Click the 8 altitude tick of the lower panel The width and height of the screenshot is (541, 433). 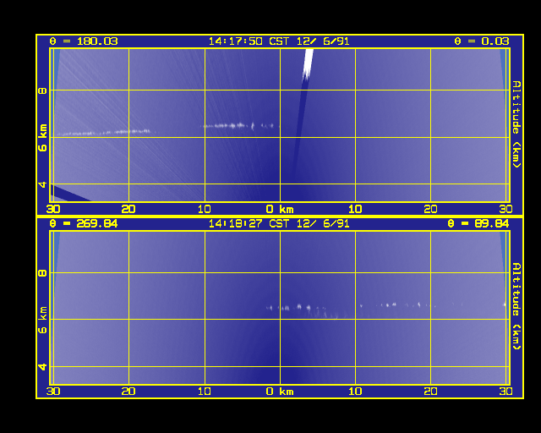pyautogui.click(x=42, y=273)
